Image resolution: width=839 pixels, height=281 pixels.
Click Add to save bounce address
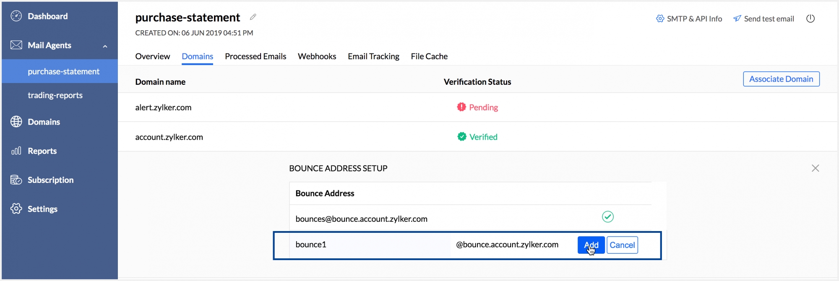591,245
